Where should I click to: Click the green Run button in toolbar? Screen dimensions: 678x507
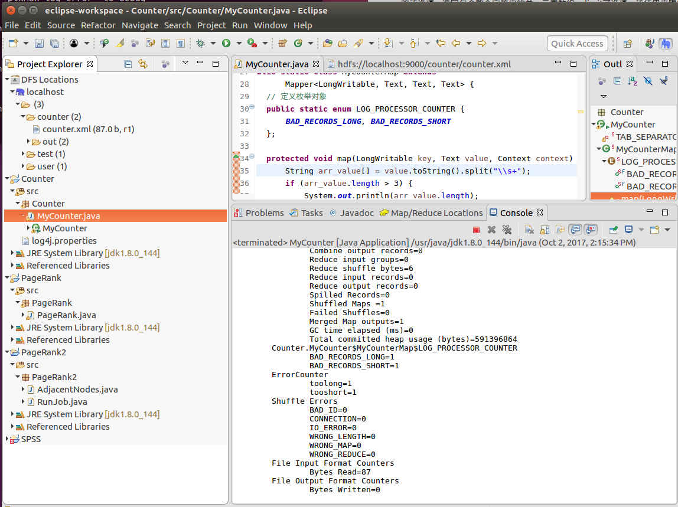(226, 43)
